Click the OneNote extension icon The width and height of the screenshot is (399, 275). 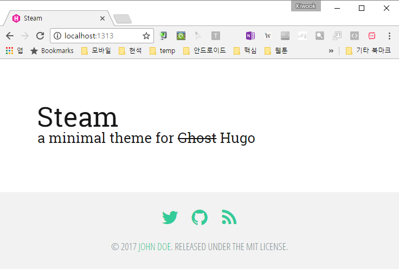(x=250, y=36)
